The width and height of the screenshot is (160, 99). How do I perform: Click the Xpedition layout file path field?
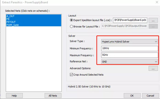click(130, 20)
